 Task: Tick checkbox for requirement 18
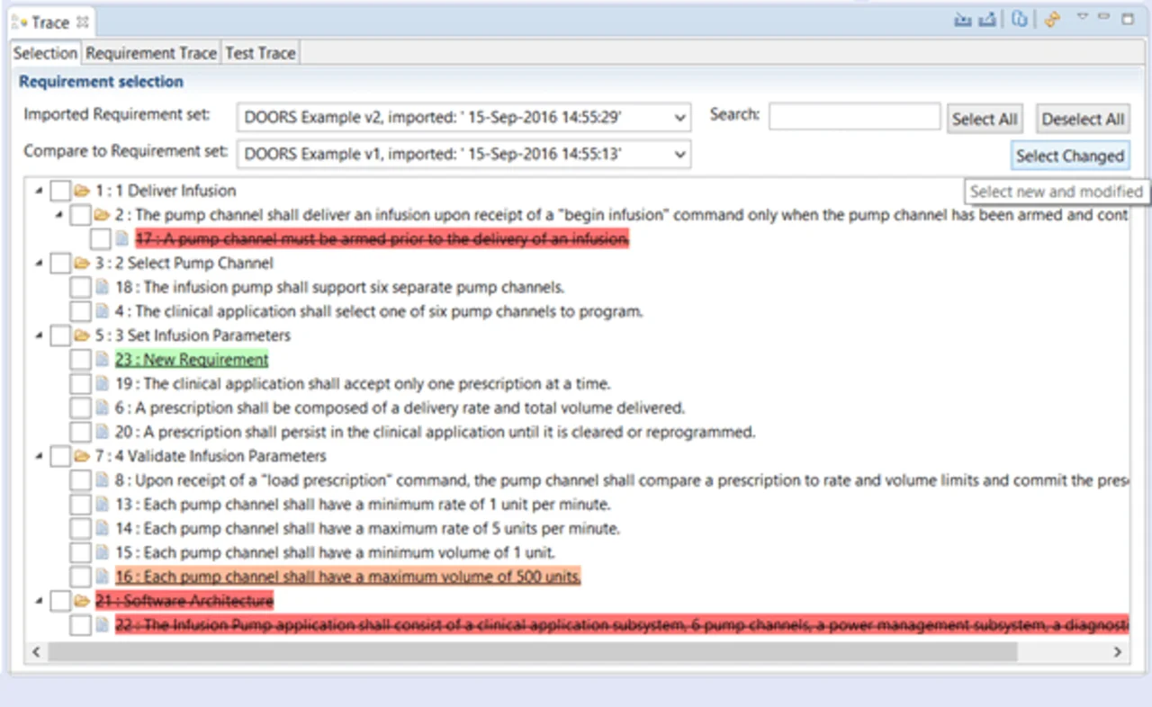pyautogui.click(x=80, y=288)
